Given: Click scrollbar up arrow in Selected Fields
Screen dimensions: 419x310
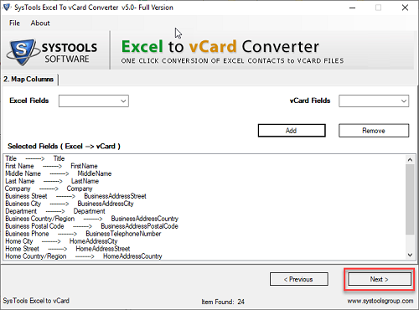Looking at the screenshot, I should pyautogui.click(x=410, y=160).
